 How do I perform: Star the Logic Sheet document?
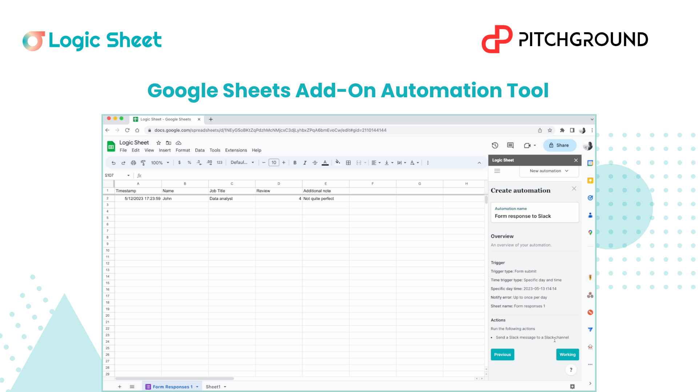pos(159,143)
